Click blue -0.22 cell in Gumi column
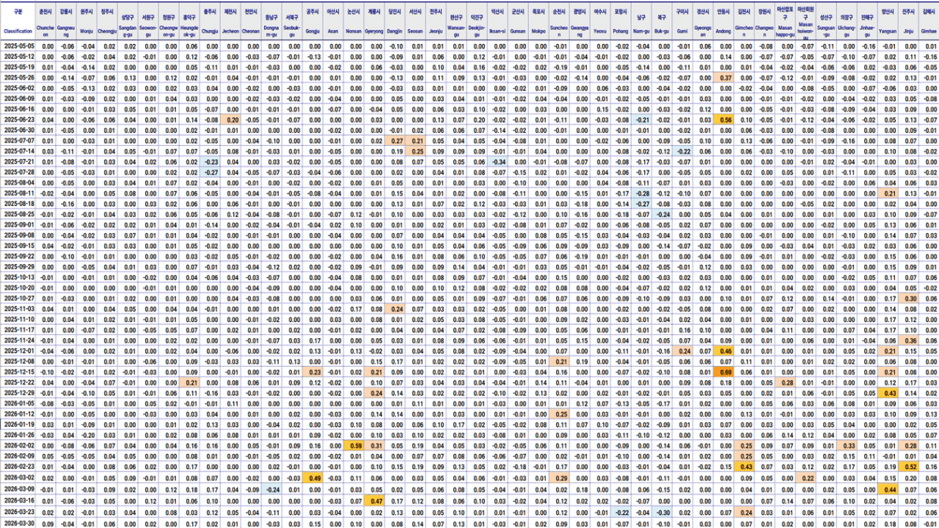939x528 pixels. (683, 151)
